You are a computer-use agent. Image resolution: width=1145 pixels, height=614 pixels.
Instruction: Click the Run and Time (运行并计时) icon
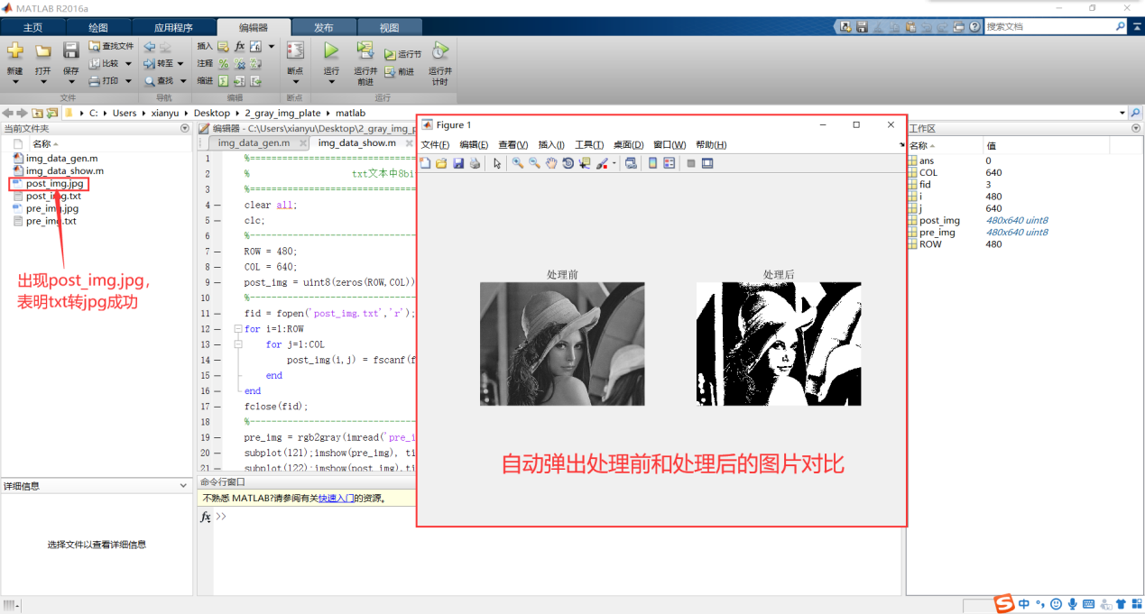(x=439, y=50)
